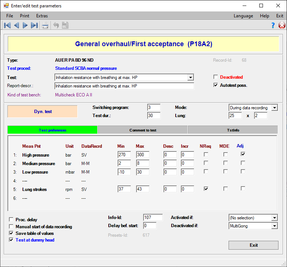Click the previous record arrow icon

[x=16, y=25]
